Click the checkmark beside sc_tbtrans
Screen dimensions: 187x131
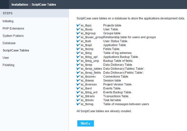[x=78, y=96]
